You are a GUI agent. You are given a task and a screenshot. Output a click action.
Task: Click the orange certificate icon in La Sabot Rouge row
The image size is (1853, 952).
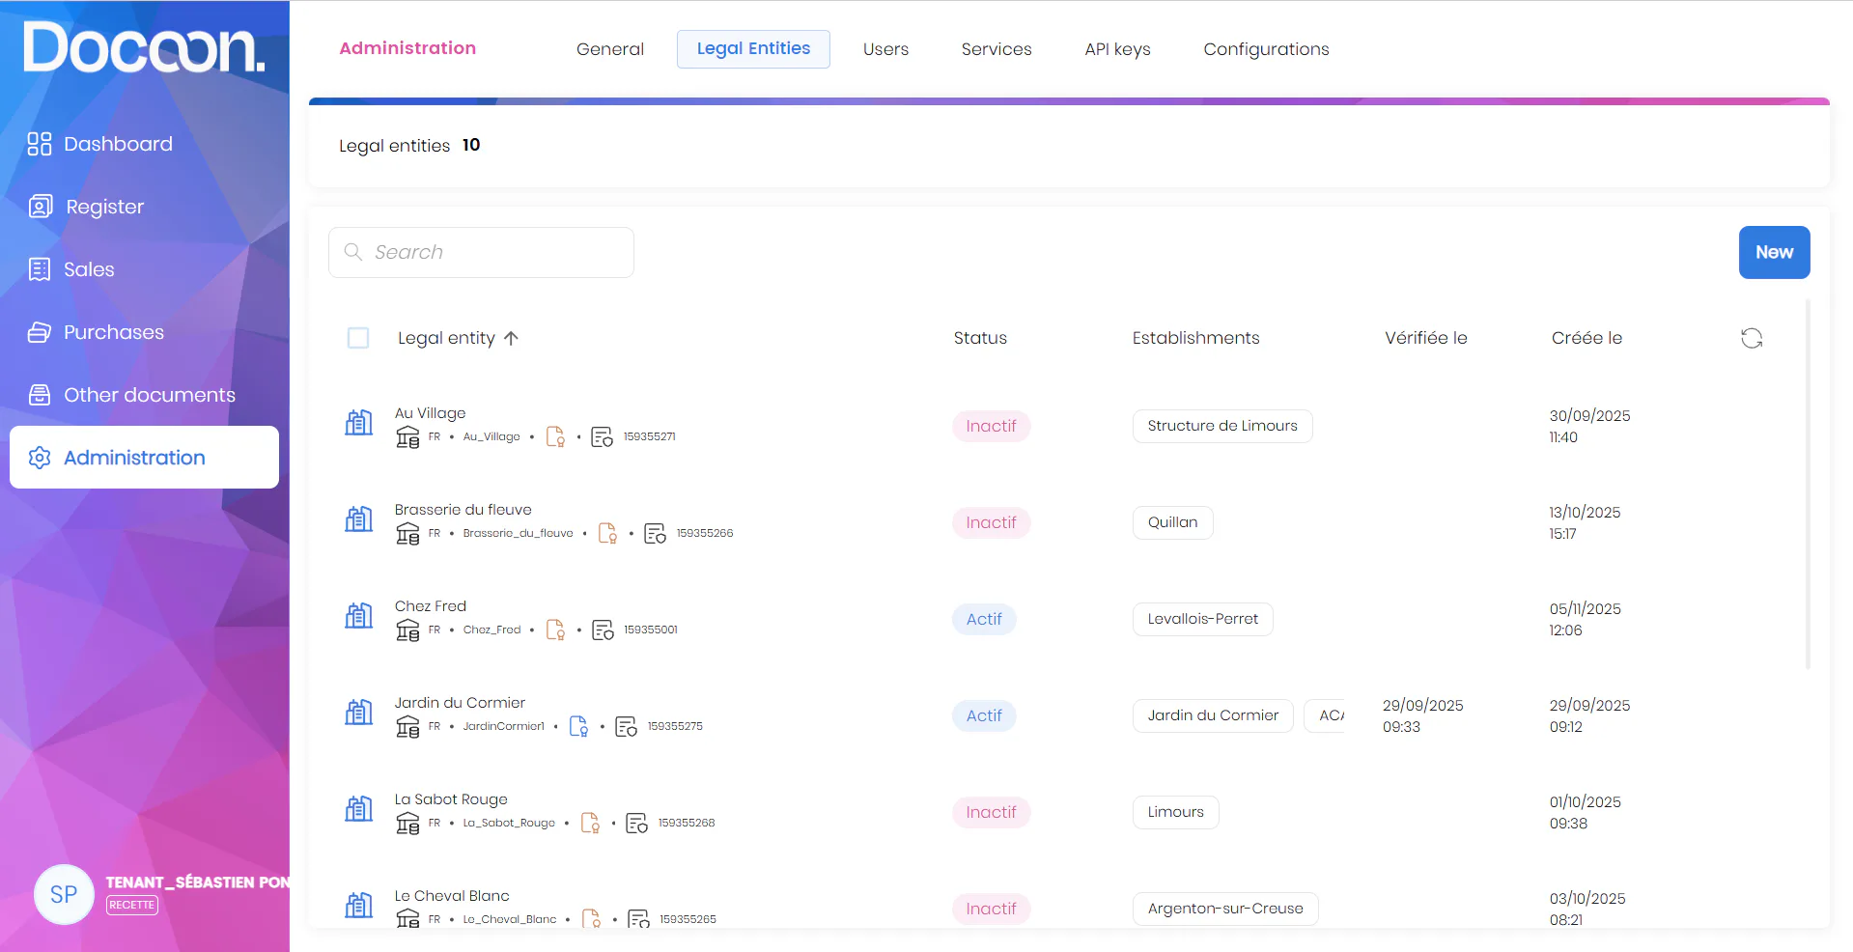(590, 824)
